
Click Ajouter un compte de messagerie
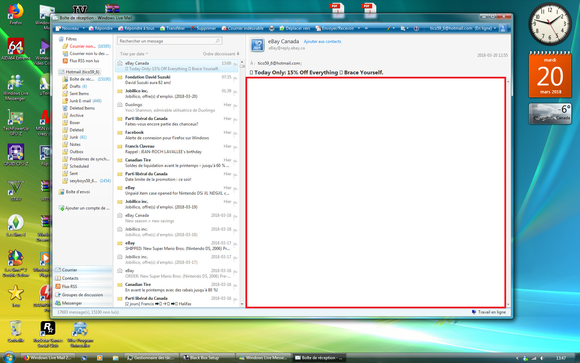tap(84, 208)
